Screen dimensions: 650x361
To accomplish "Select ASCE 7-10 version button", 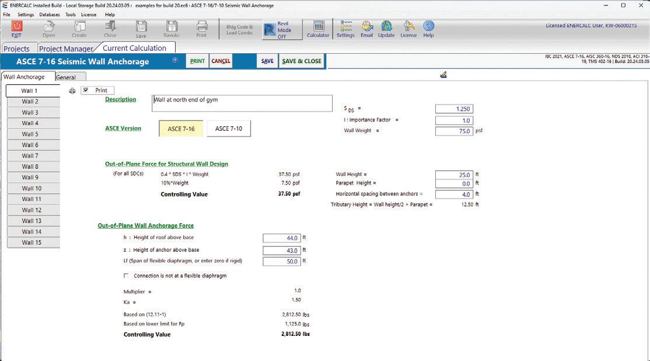I will 229,129.
